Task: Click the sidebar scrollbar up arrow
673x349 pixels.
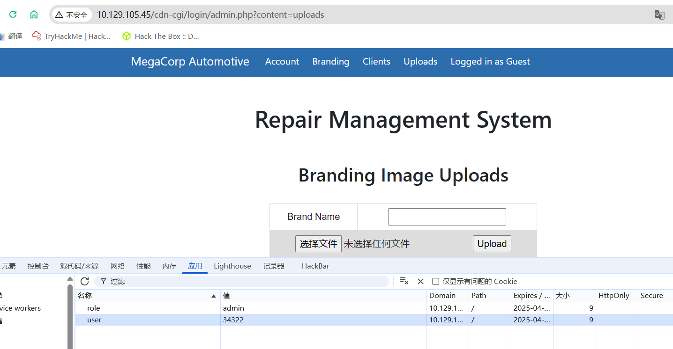Action: pos(70,279)
